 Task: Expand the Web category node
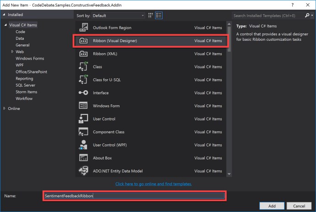click(x=12, y=52)
